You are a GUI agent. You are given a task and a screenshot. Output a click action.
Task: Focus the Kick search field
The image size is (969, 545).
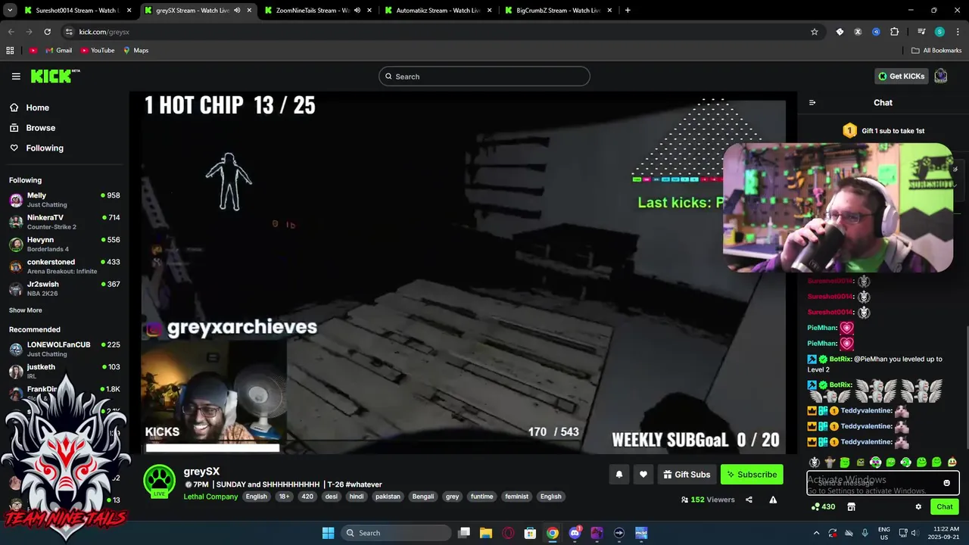[484, 76]
